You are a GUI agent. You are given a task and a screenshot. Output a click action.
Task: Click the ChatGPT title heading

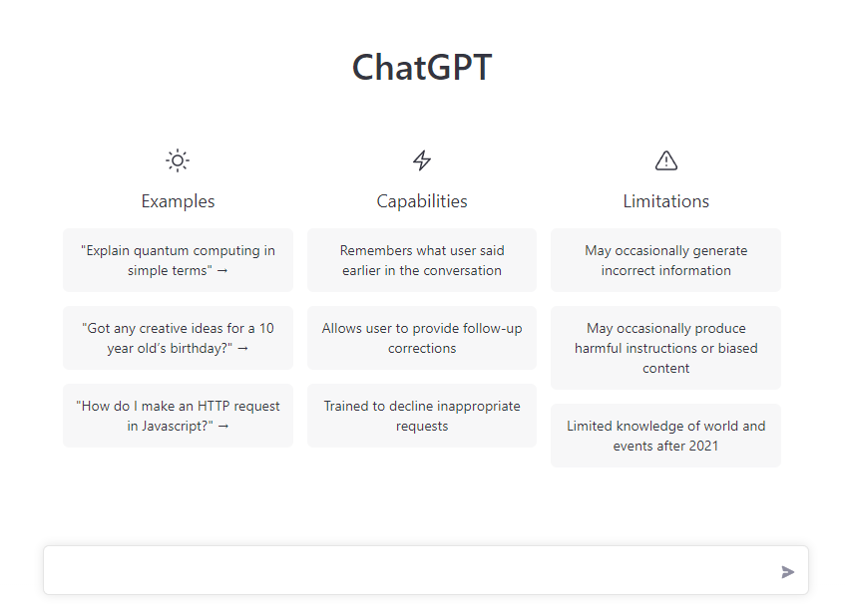coord(422,68)
